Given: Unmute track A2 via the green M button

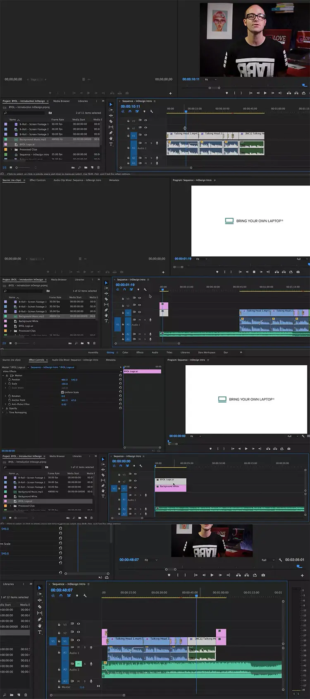Looking at the screenshot, I should tap(79, 664).
